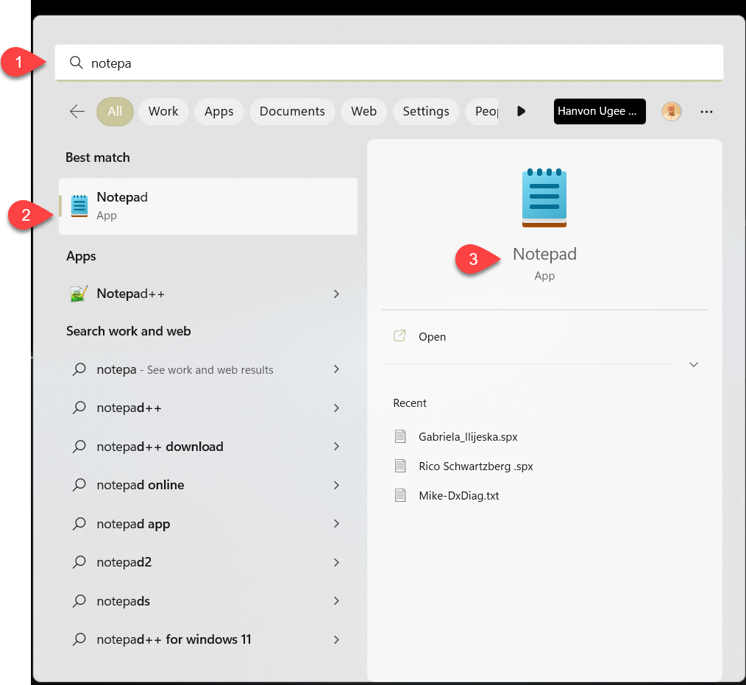The width and height of the screenshot is (746, 685).
Task: Click the large Notepad icon in preview
Action: (x=544, y=198)
